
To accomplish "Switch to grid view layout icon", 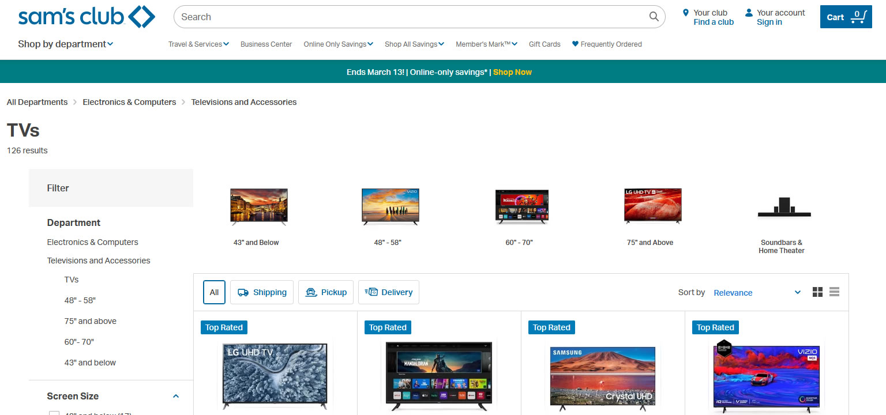I will [x=817, y=292].
